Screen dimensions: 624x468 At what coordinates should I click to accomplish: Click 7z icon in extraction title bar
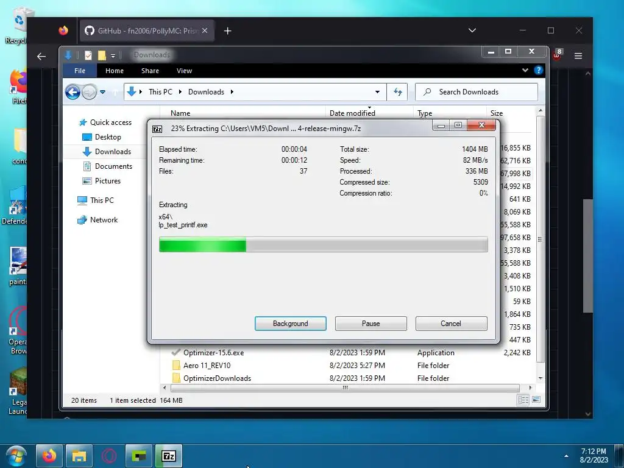click(158, 129)
